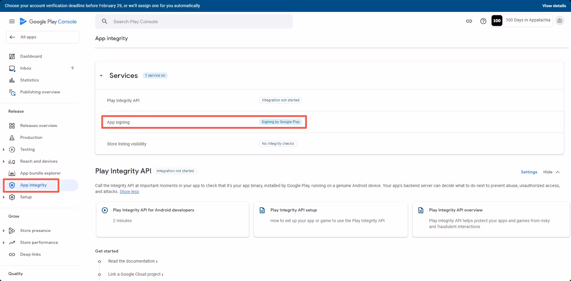Click '2 minutes' on developers video card
The height and width of the screenshot is (281, 571).
pos(122,221)
